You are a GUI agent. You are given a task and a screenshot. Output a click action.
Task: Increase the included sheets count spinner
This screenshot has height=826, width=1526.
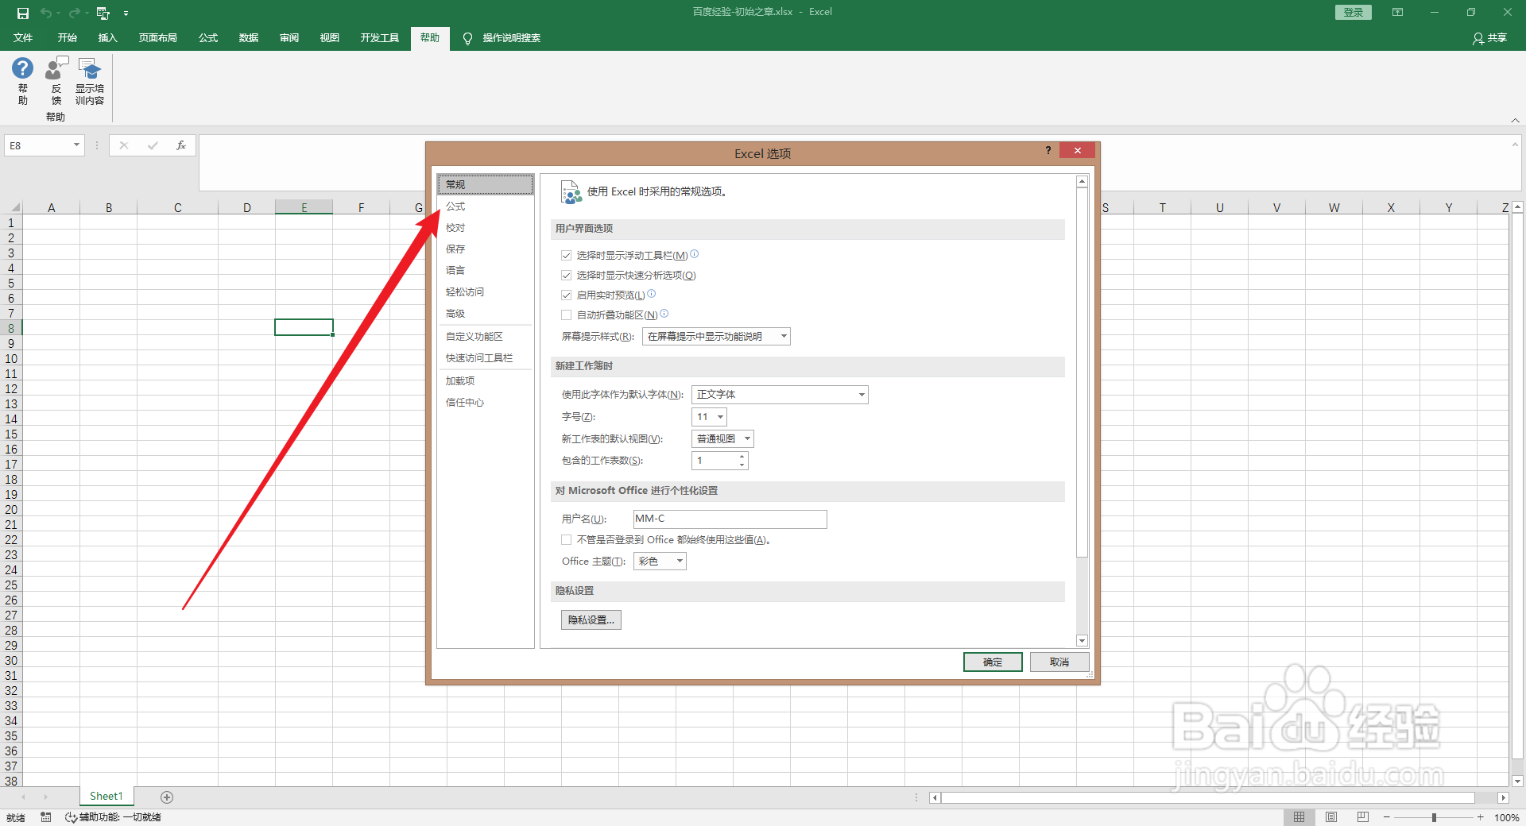pyautogui.click(x=742, y=457)
